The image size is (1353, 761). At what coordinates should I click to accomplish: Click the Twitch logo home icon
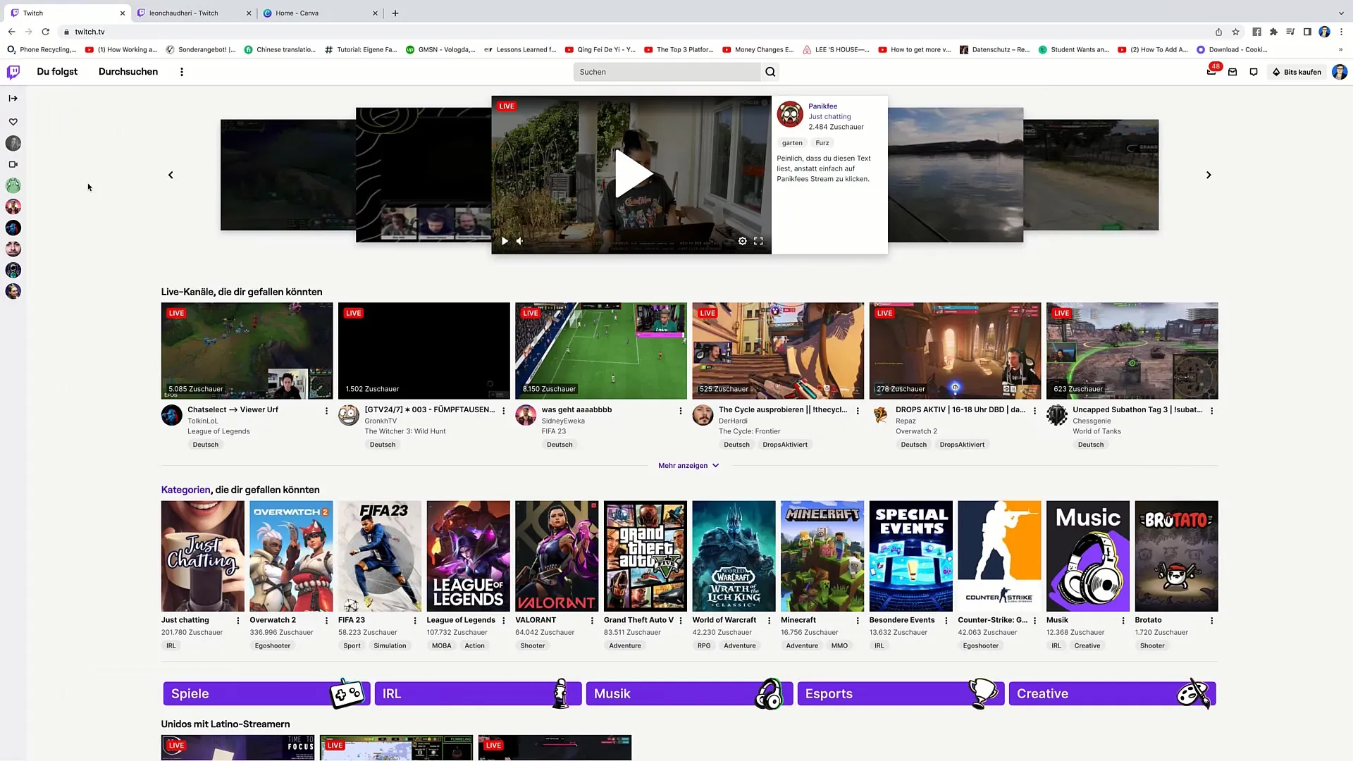pyautogui.click(x=13, y=72)
